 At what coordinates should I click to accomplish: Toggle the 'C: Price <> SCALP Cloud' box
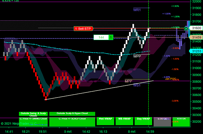click(x=72, y=122)
